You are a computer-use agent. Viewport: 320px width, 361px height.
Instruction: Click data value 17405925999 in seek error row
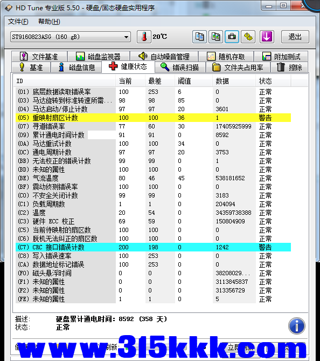[x=233, y=126]
